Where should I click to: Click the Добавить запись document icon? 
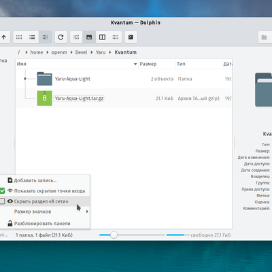coord(10,180)
